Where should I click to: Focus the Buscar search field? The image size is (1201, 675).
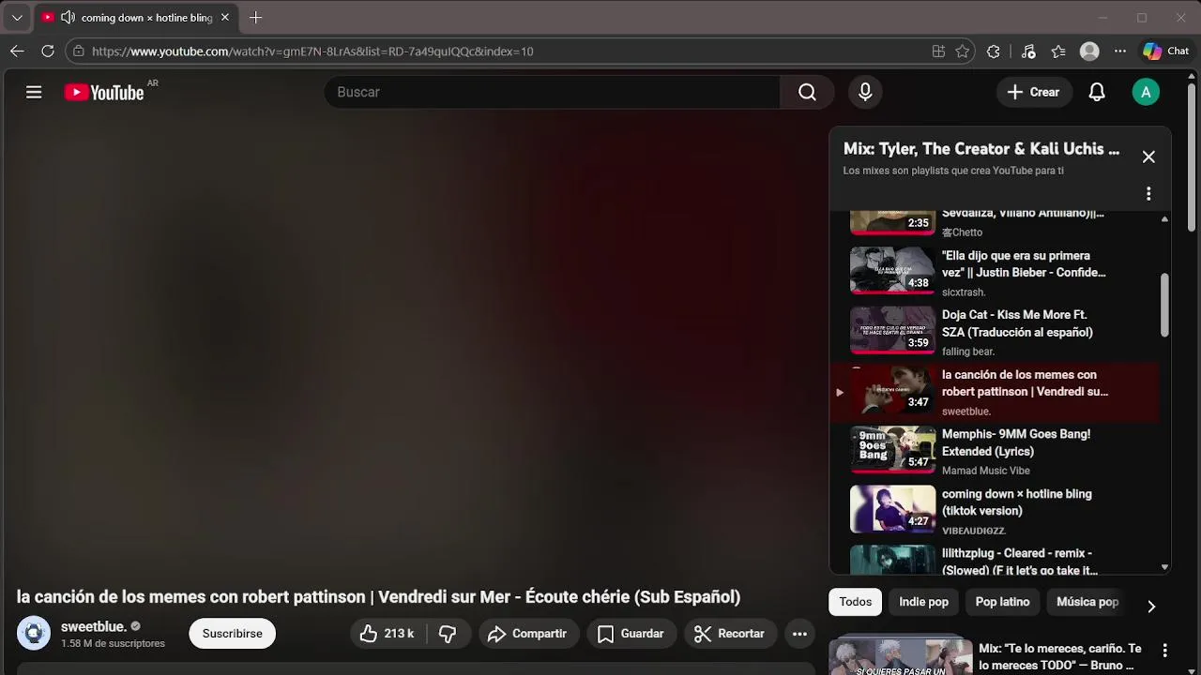coord(554,92)
